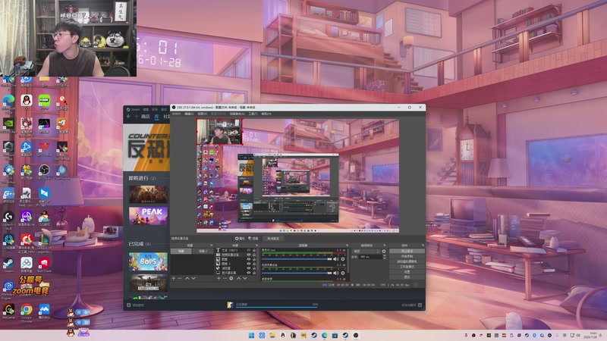This screenshot has width=607, height=341.
Task: Open the Riot Client desktop shortcut
Action: coord(44,264)
